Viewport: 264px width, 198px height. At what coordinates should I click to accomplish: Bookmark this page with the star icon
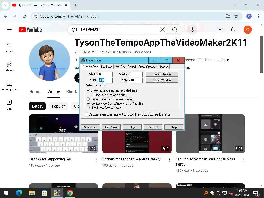point(236,16)
